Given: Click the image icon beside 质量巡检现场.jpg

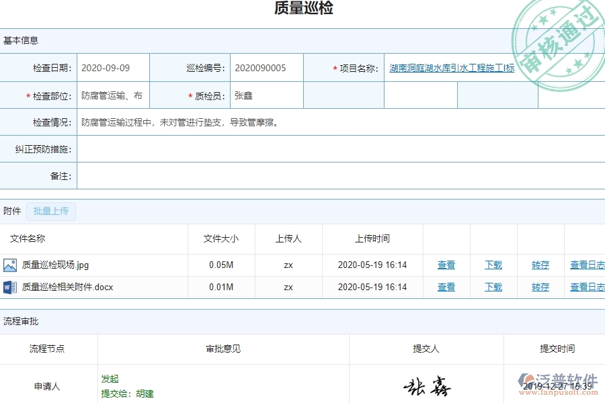Looking at the screenshot, I should point(10,265).
